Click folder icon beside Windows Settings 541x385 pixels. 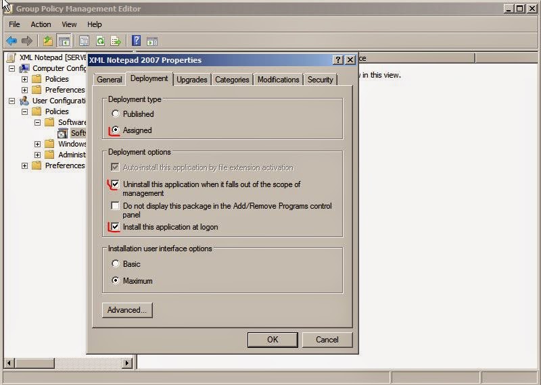click(x=49, y=144)
